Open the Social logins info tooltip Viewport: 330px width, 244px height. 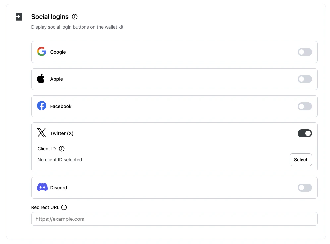click(74, 16)
